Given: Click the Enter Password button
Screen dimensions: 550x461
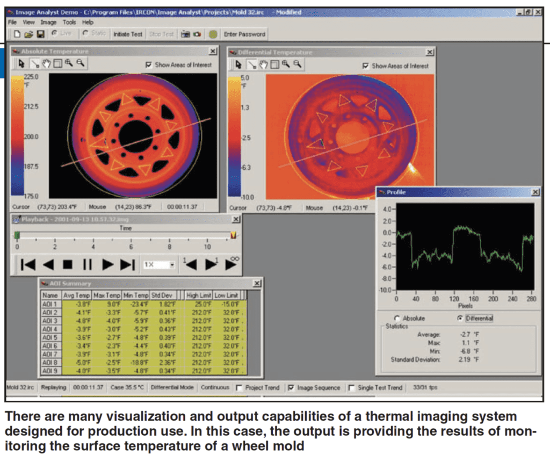Looking at the screenshot, I should point(244,33).
